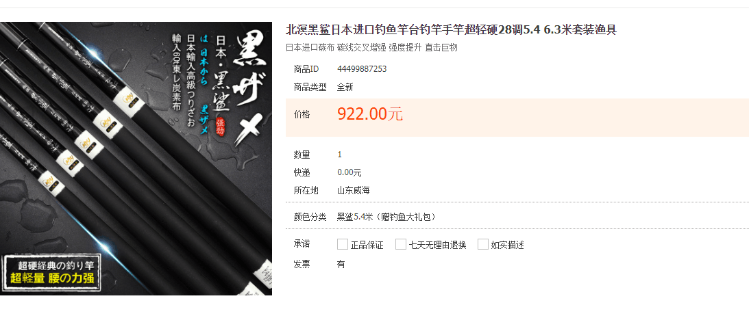
Task: Click the product title 北溟黑鲨日本进口钓鱼竿
Action: point(452,30)
